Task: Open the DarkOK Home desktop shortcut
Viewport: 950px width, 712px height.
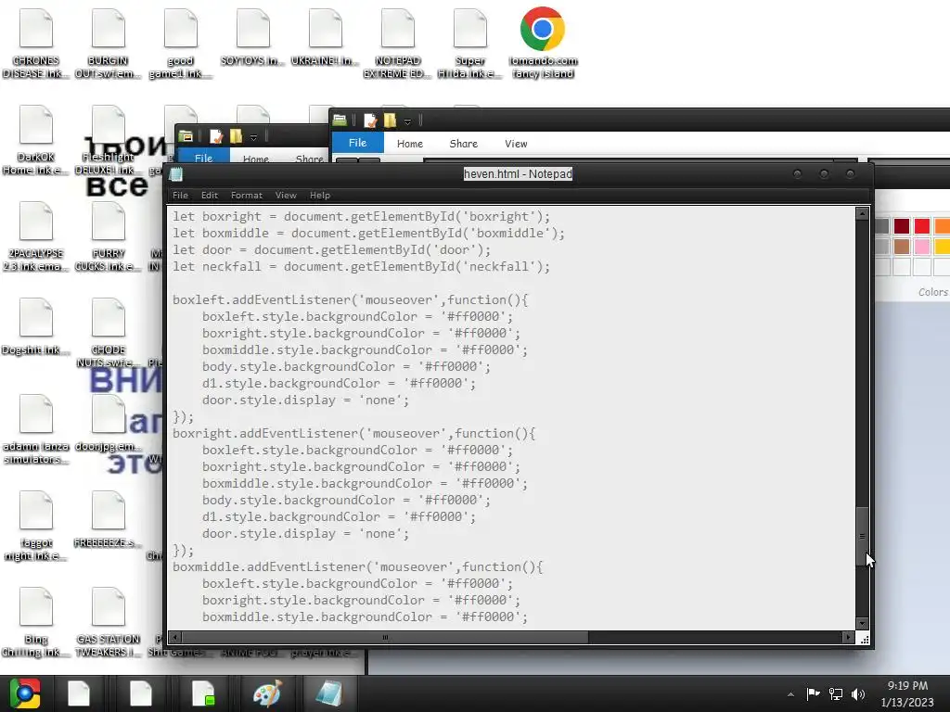Action: (x=36, y=139)
